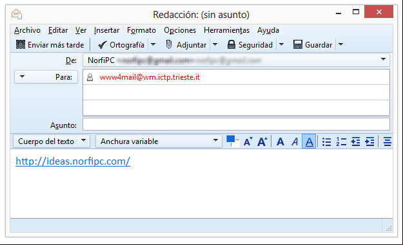Choose text color using the blue swatch

230,139
